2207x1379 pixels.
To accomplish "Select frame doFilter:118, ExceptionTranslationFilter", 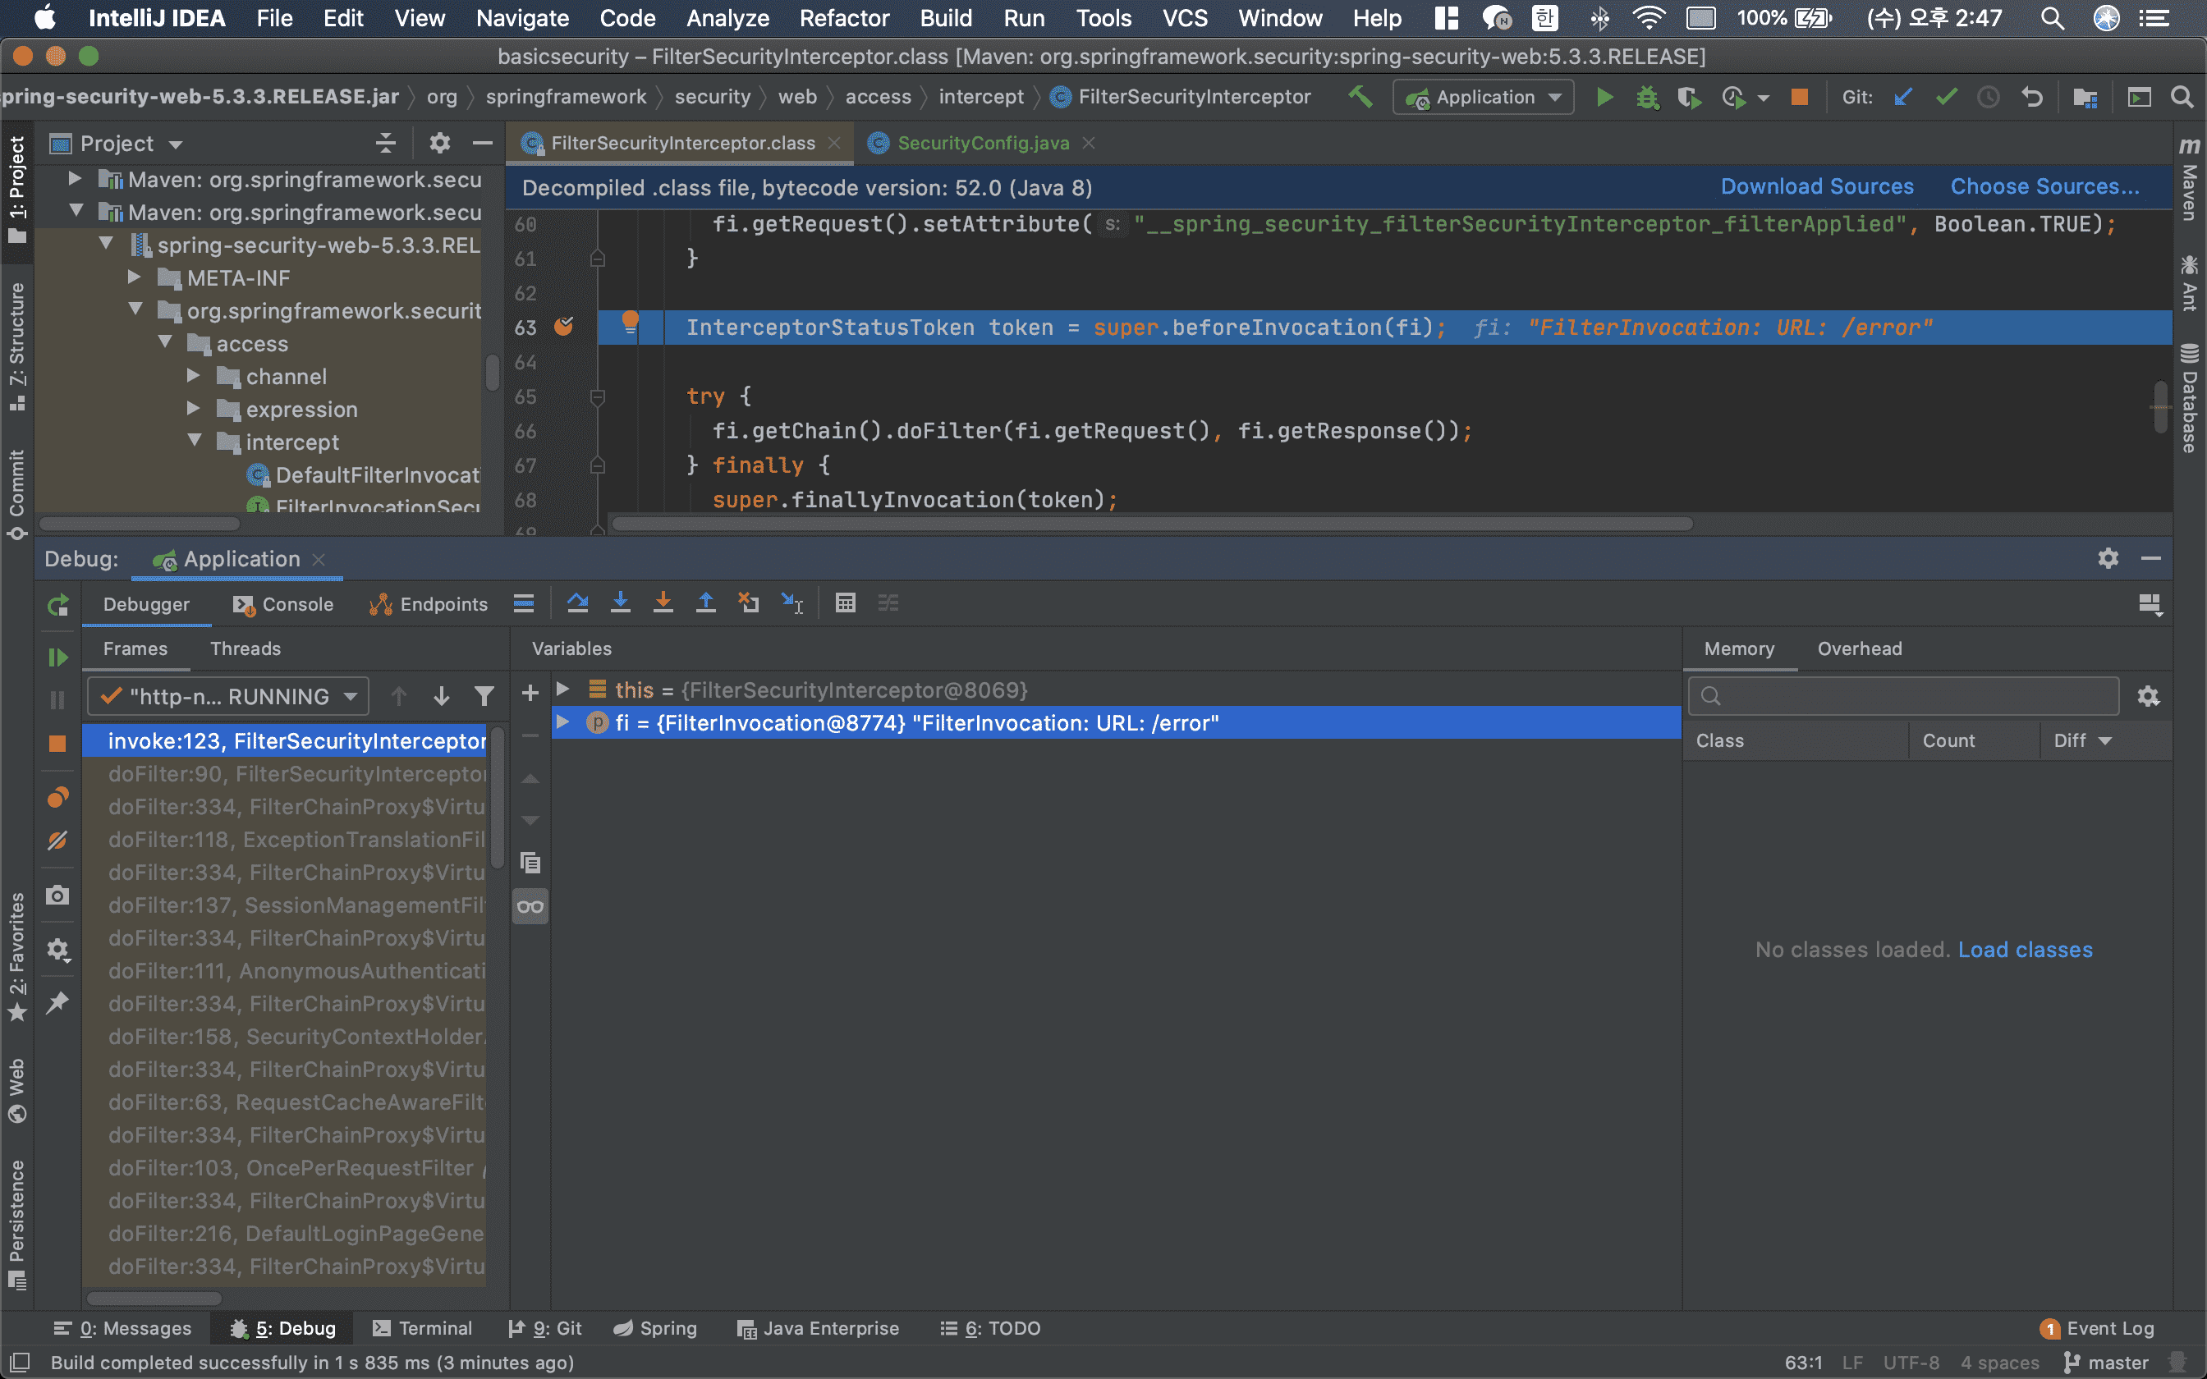I will tap(285, 839).
